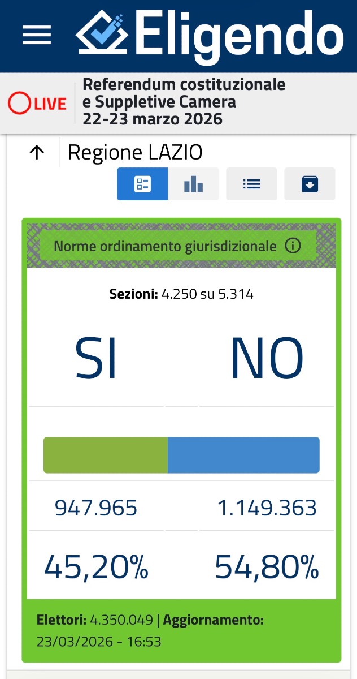Click the Norme ordinamento giurisdizionale header
Screen dimensions: 357x679
[x=165, y=246]
